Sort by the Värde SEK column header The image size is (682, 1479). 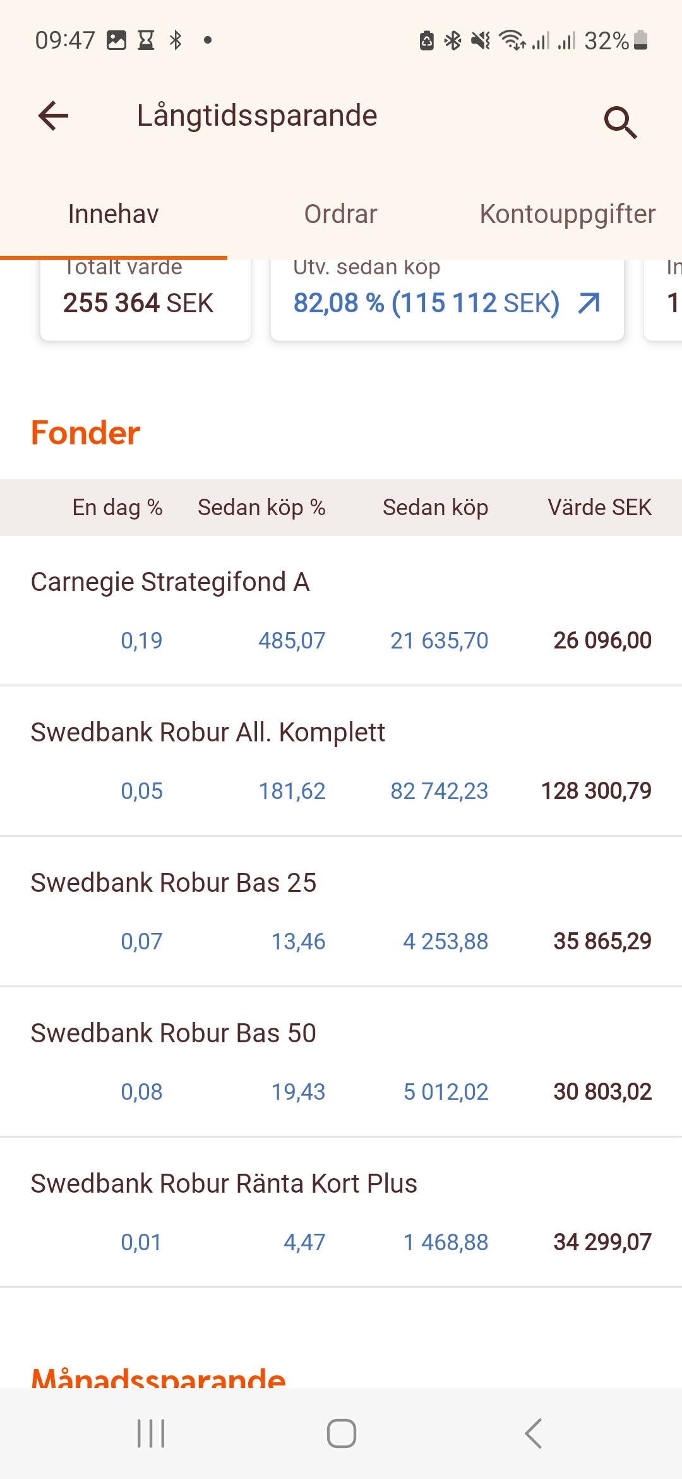599,508
